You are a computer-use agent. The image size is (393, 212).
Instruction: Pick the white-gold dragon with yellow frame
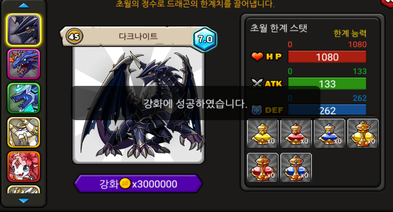click(23, 132)
